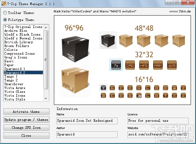Click the 16*16 icon labeled T
196x144 pixels.
(x=166, y=95)
